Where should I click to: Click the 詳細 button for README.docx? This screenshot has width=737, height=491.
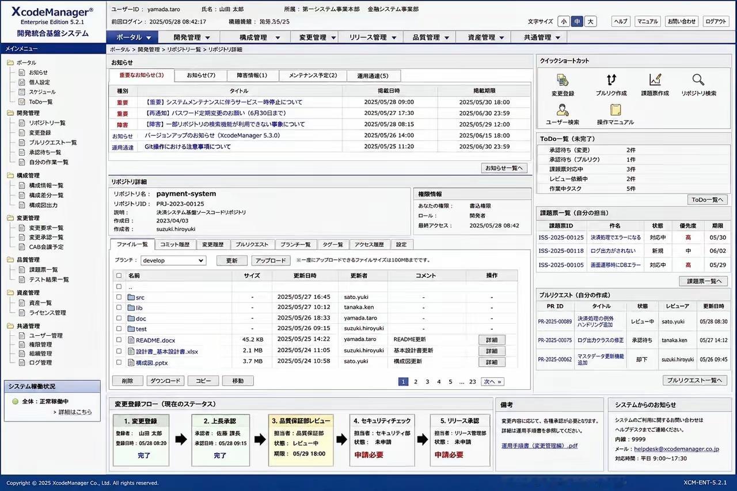click(492, 340)
